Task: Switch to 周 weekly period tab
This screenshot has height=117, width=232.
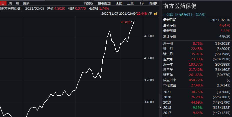Action: 10,3
